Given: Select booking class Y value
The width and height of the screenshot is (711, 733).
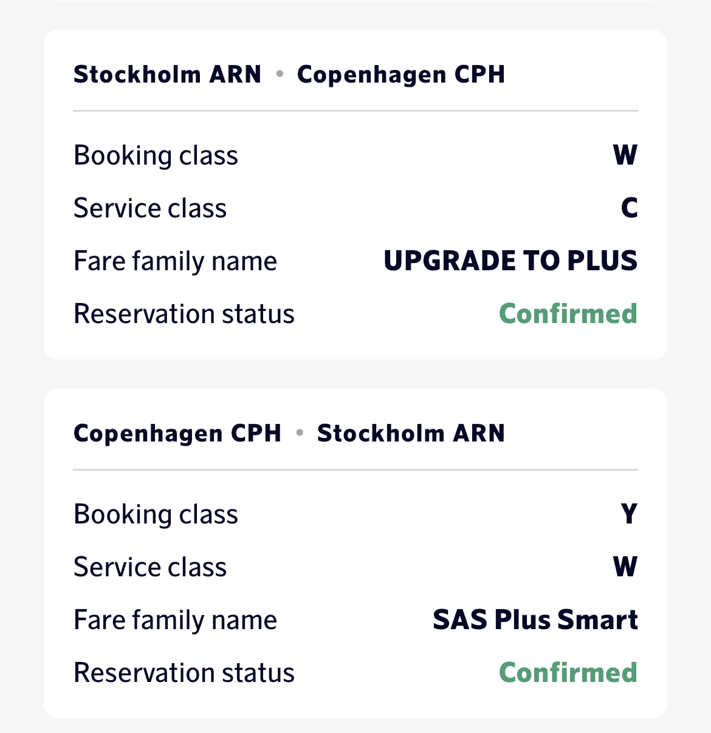Looking at the screenshot, I should 629,514.
